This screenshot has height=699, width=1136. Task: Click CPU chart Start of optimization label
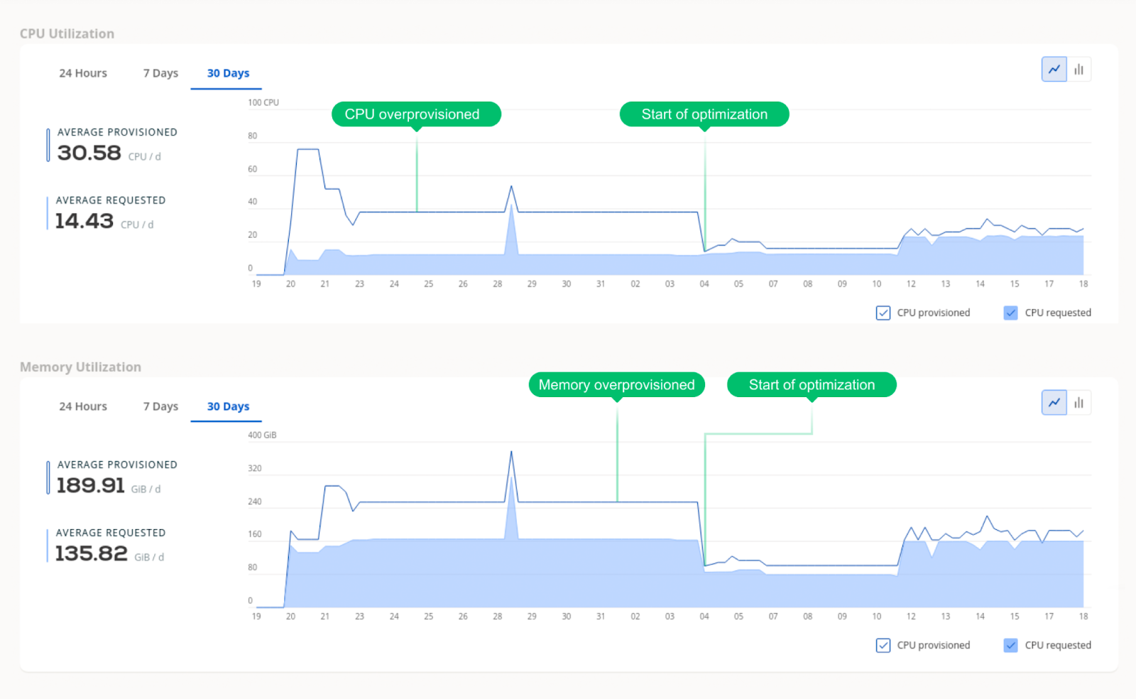pyautogui.click(x=704, y=114)
